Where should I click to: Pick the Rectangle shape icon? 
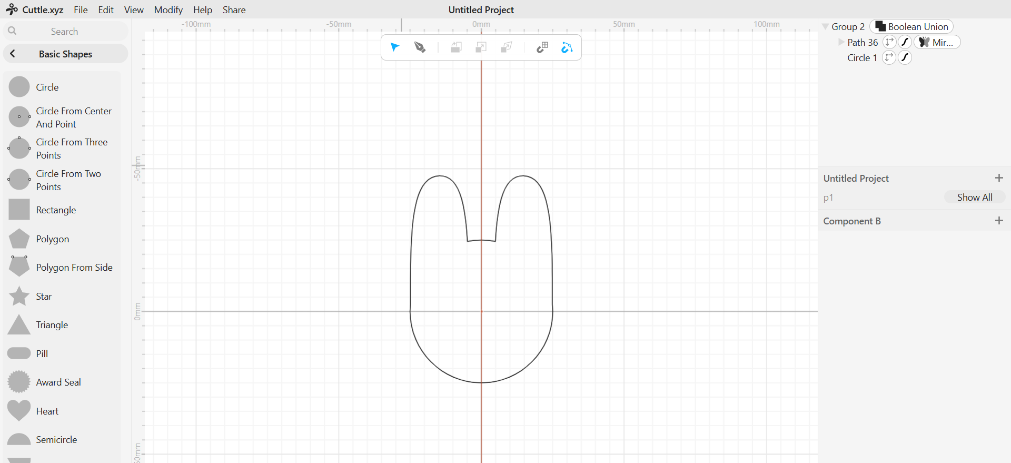tap(19, 210)
